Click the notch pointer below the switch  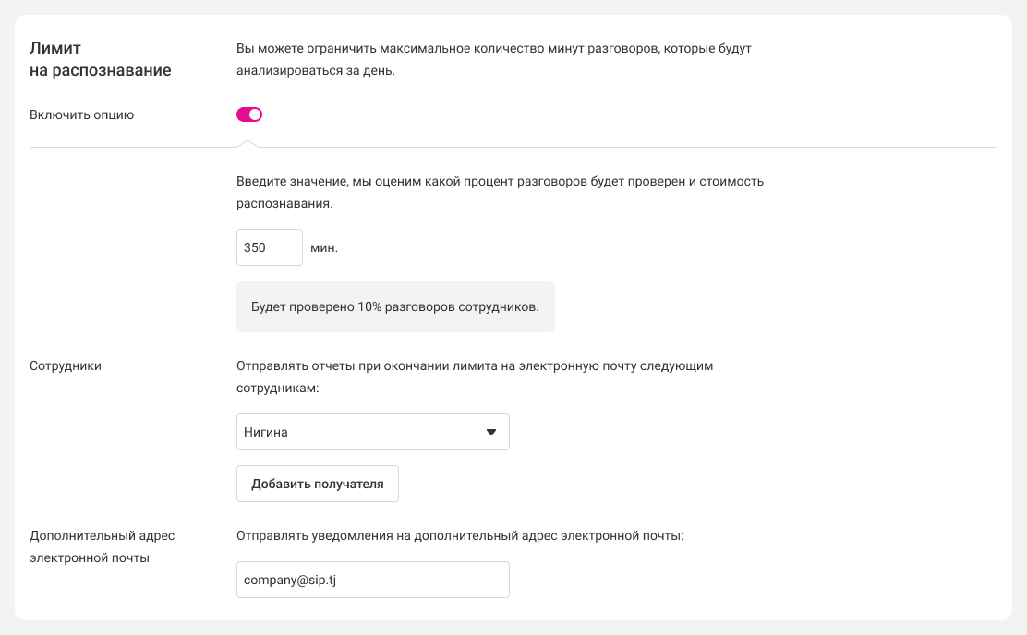point(246,143)
